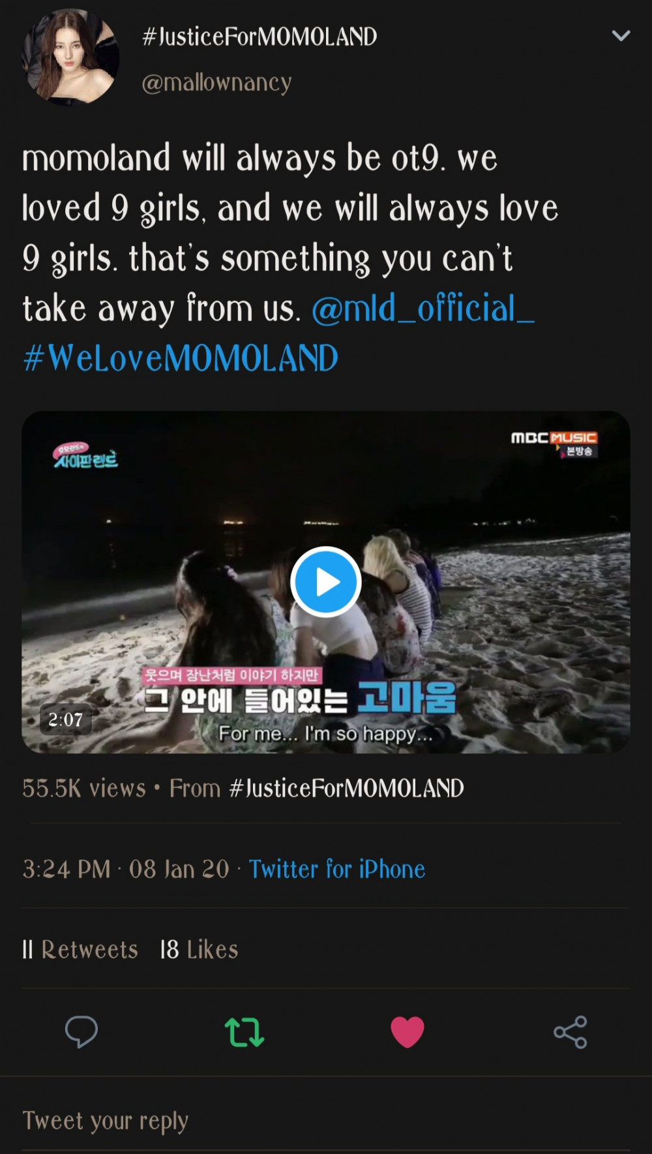Image resolution: width=652 pixels, height=1154 pixels.
Task: Play the embedded MBC Music video
Action: [325, 581]
